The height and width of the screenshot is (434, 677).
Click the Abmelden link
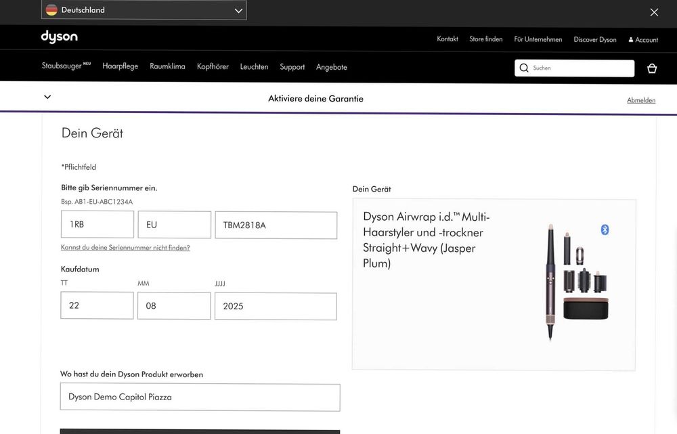[641, 100]
